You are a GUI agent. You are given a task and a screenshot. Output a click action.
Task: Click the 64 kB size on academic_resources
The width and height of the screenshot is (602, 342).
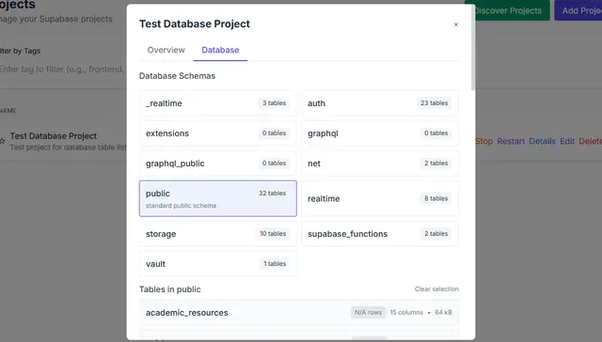443,313
